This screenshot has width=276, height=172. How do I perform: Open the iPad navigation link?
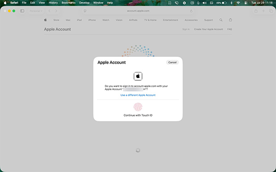click(80, 20)
